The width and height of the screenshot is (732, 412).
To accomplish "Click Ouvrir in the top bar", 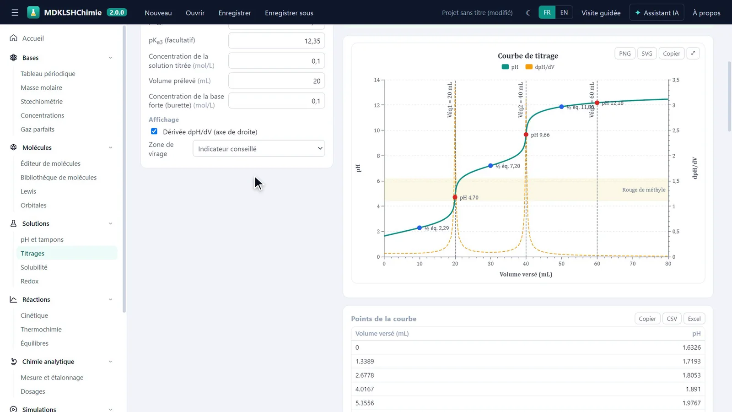I will 195,13.
